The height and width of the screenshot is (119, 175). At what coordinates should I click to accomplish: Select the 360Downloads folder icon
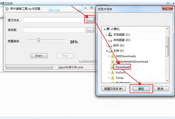112,56
